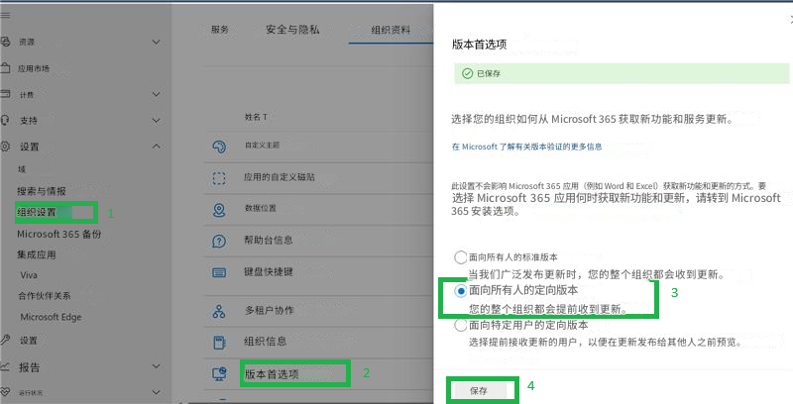Screen dimensions: 793x404
Task: Toggle the hamburger navigation menu
Action: tap(5, 15)
